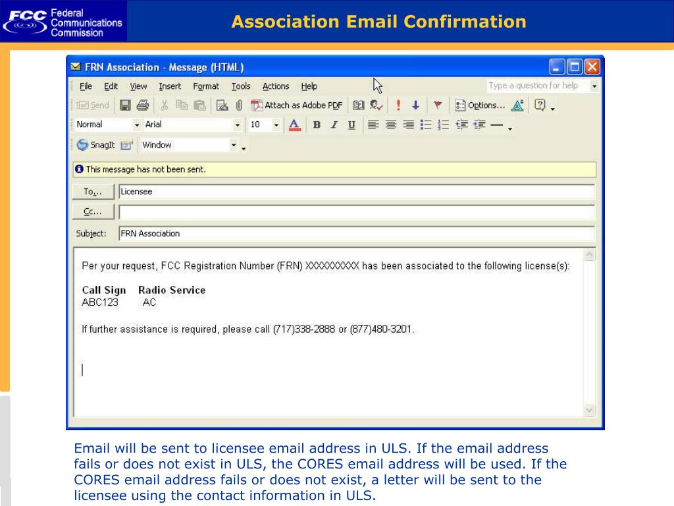The image size is (674, 506).
Task: Click the message body scroll down arrow
Action: pyautogui.click(x=589, y=410)
